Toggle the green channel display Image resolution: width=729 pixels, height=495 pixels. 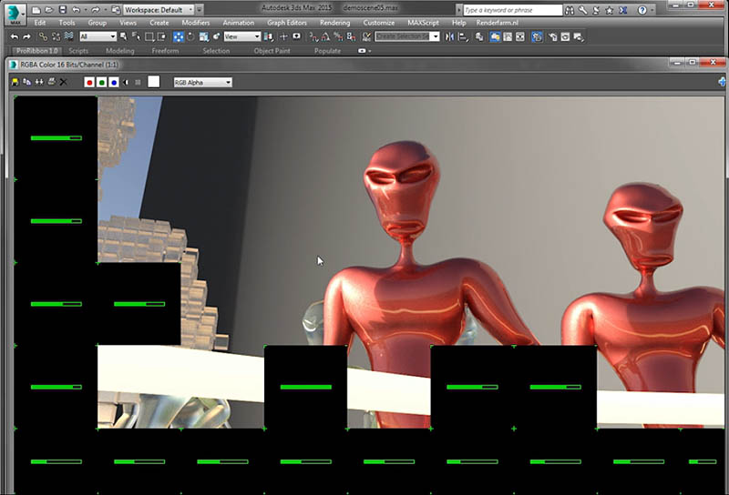pos(101,82)
